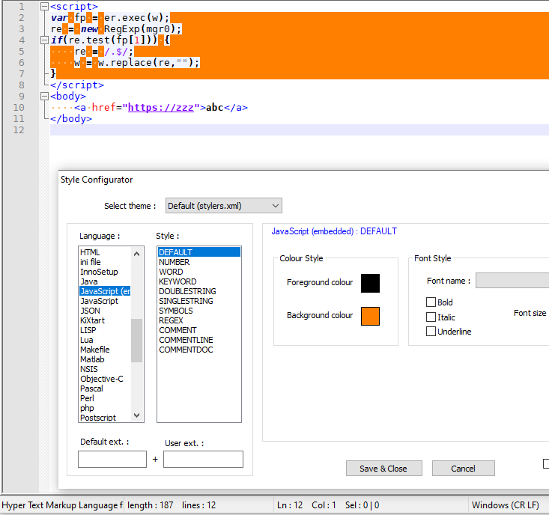Open the black Foreground colour picker
This screenshot has width=549, height=515.
(x=370, y=283)
